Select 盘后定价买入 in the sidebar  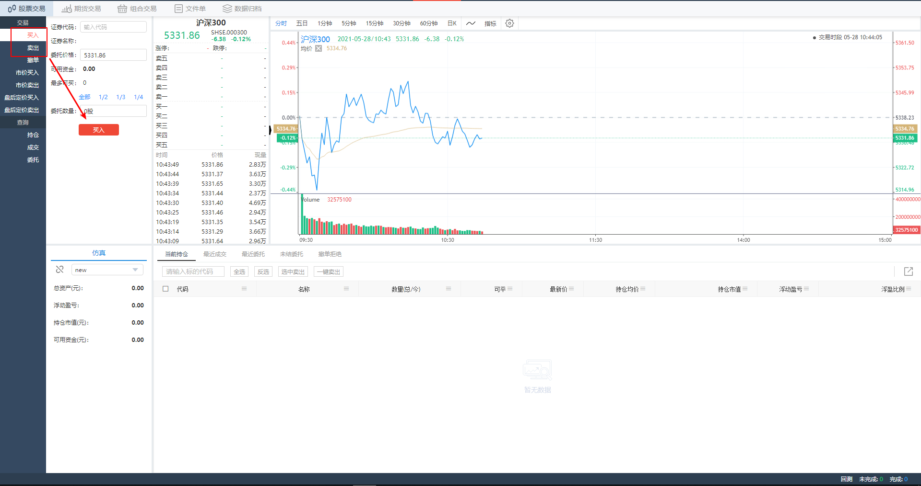coord(22,97)
